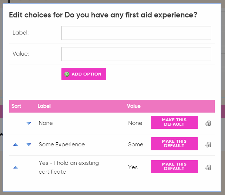Delete the None option via trash icon
The width and height of the screenshot is (225, 195).
[208, 123]
